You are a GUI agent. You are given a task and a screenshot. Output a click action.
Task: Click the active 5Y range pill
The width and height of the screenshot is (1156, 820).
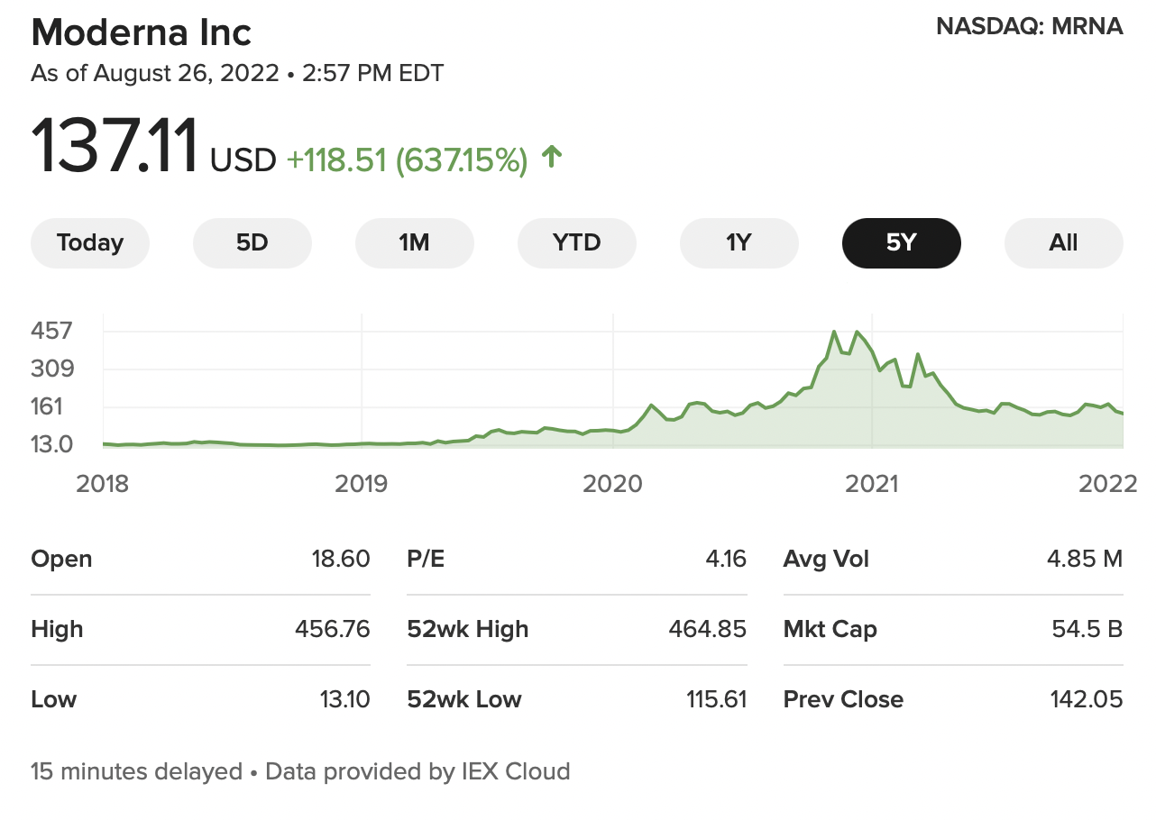pyautogui.click(x=902, y=243)
